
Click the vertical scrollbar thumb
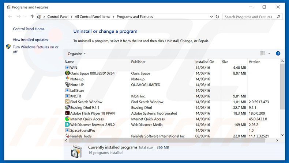pos(282,87)
